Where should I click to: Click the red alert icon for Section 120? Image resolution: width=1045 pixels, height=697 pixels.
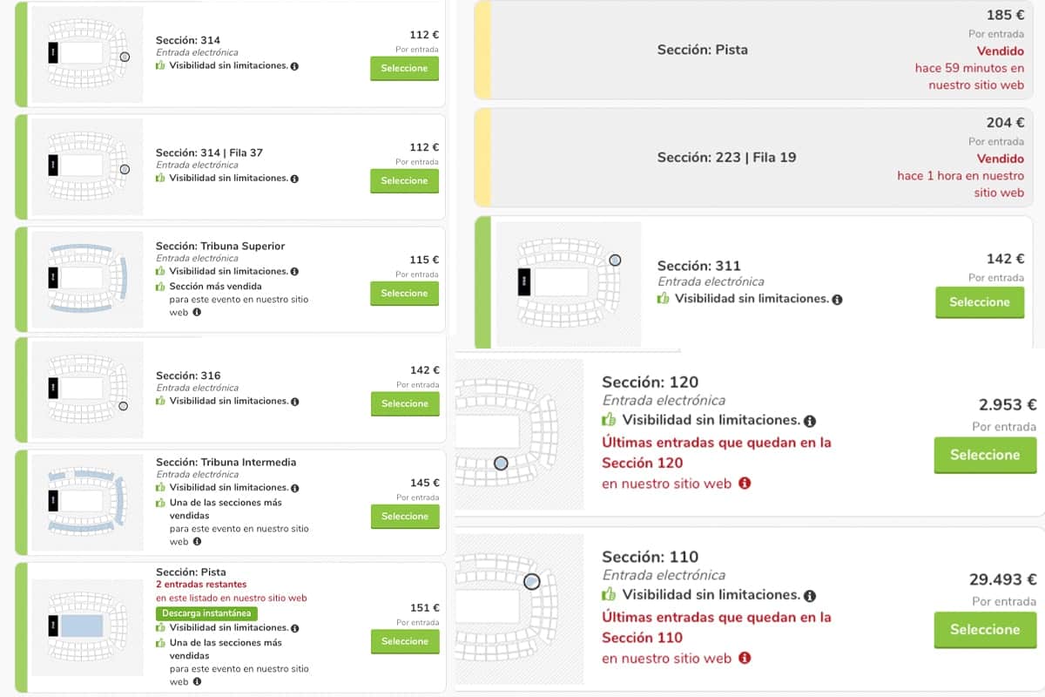pos(745,484)
